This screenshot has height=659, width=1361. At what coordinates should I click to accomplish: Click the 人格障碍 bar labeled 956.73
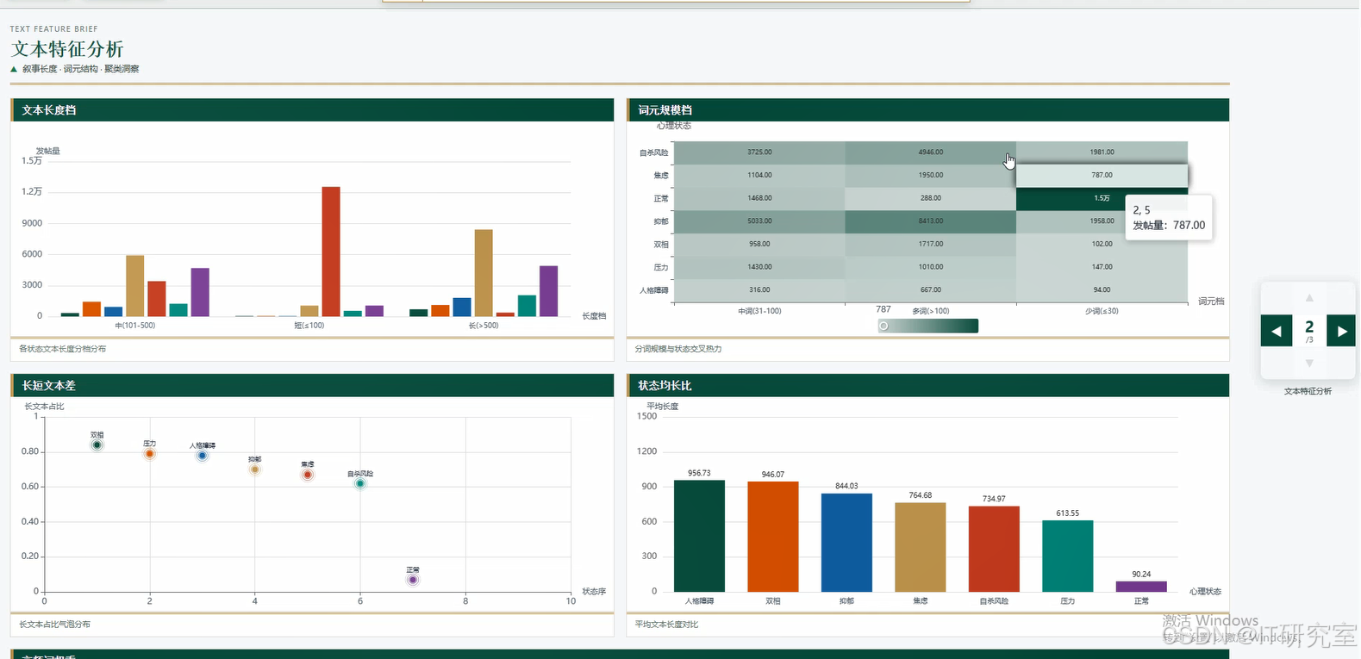(699, 536)
